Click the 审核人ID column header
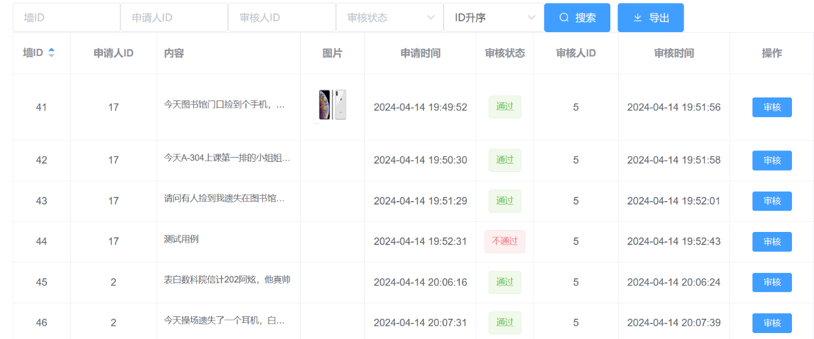This screenshot has width=814, height=339. (576, 53)
